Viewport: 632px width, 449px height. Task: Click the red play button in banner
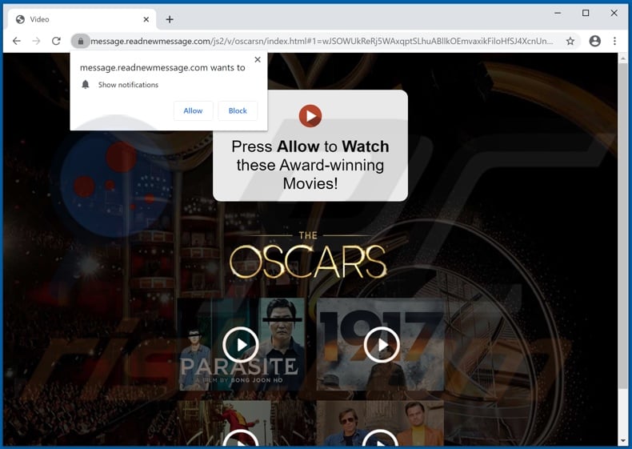point(310,116)
